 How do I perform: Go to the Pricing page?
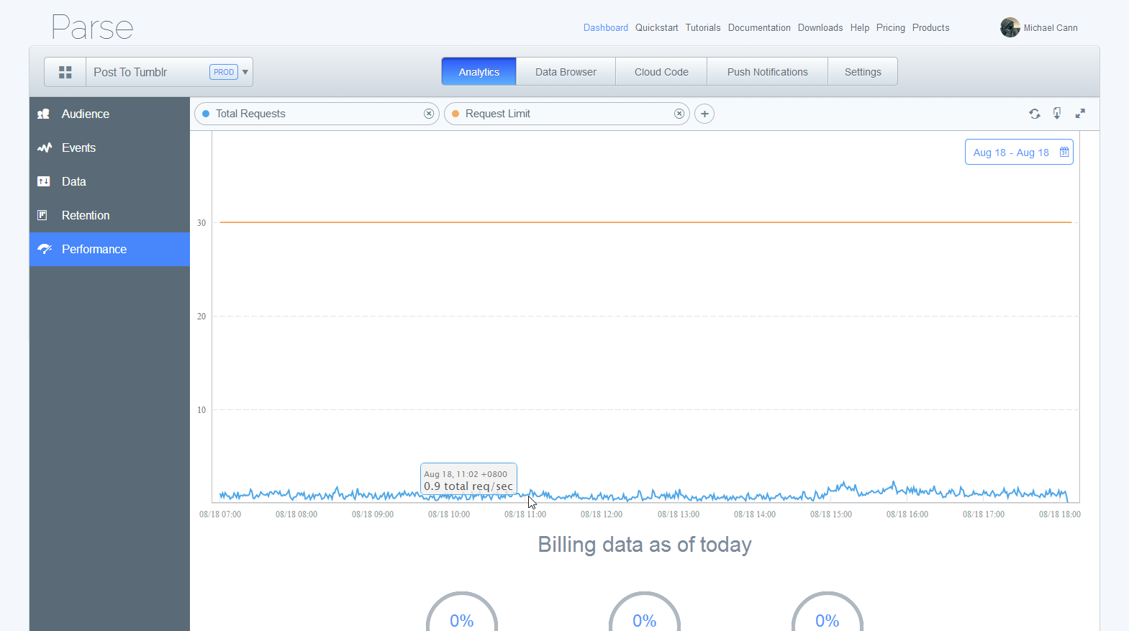click(890, 27)
